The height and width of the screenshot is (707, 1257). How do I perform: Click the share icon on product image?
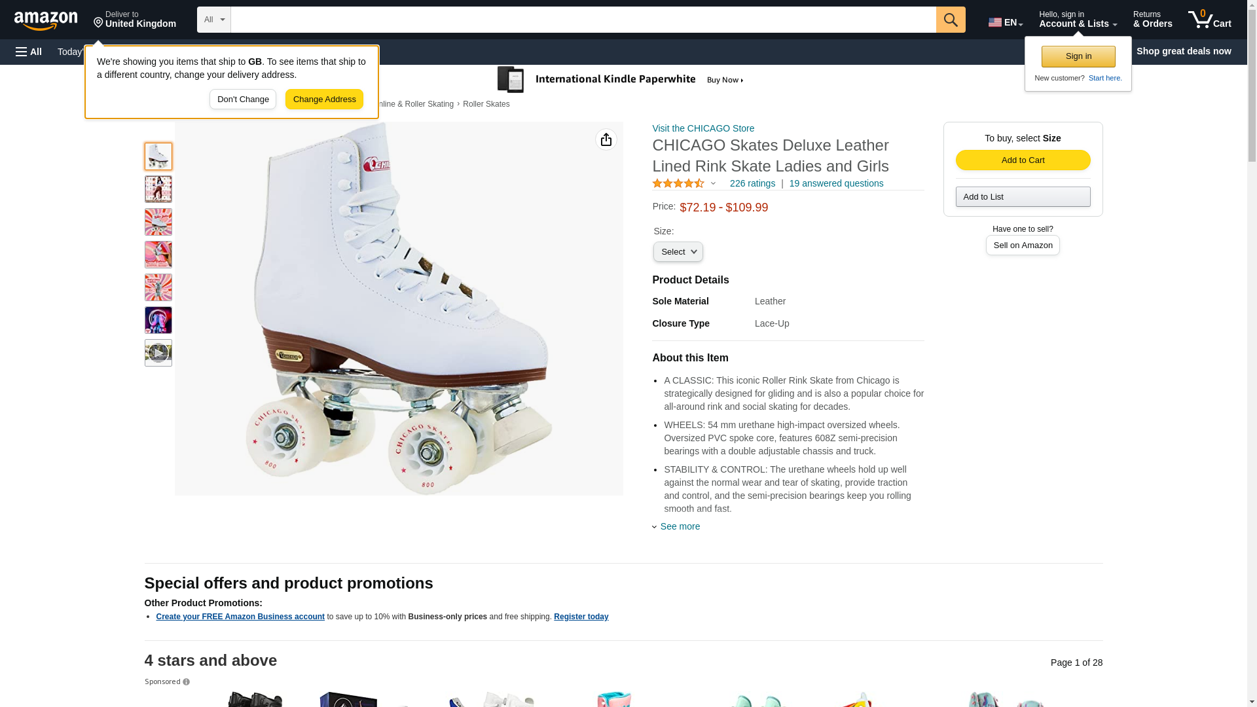coord(606,139)
